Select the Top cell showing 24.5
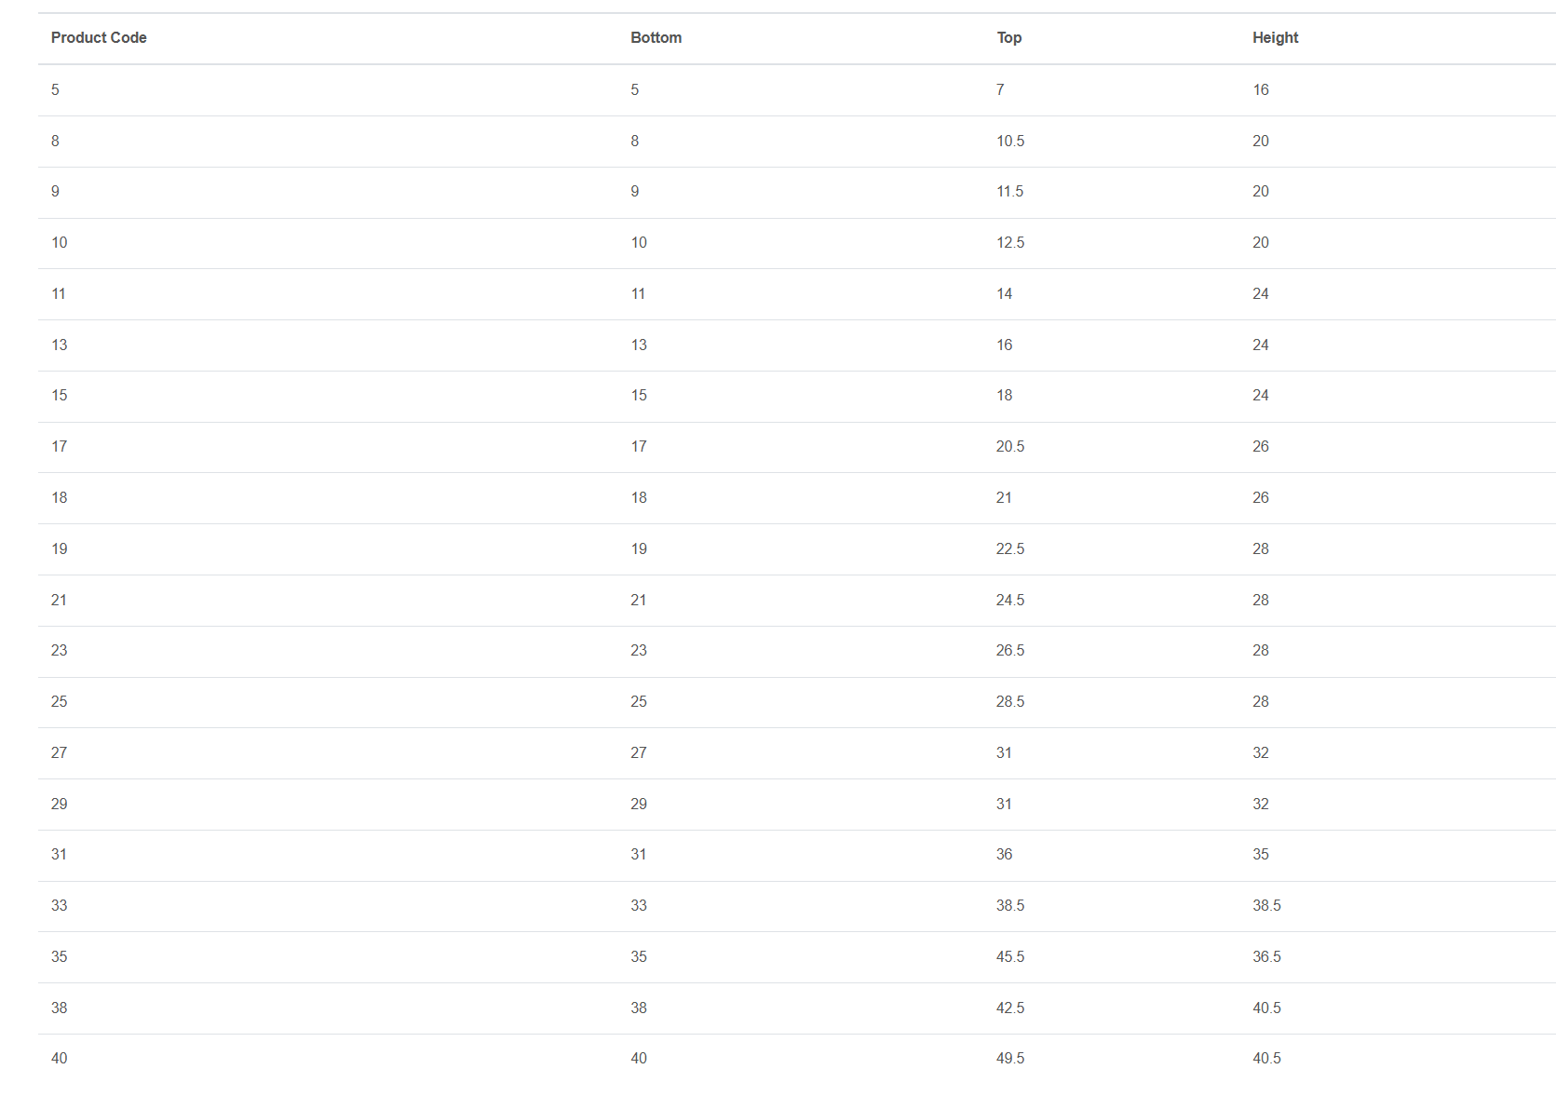The image size is (1556, 1096). pyautogui.click(x=1009, y=601)
